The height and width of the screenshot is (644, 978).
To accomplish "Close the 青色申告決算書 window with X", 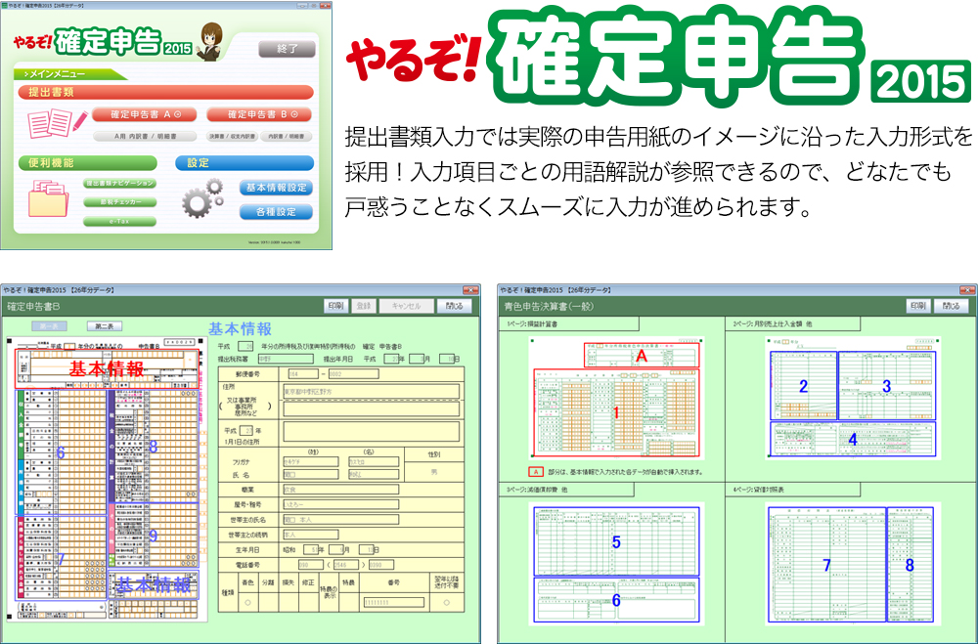I will pos(968,290).
